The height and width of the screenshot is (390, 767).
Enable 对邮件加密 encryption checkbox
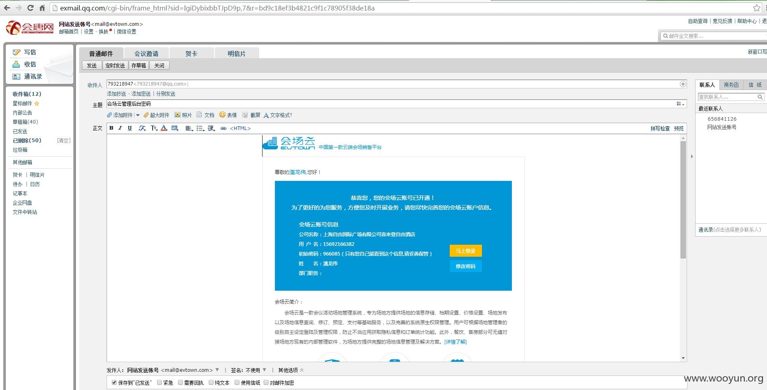tap(266, 382)
